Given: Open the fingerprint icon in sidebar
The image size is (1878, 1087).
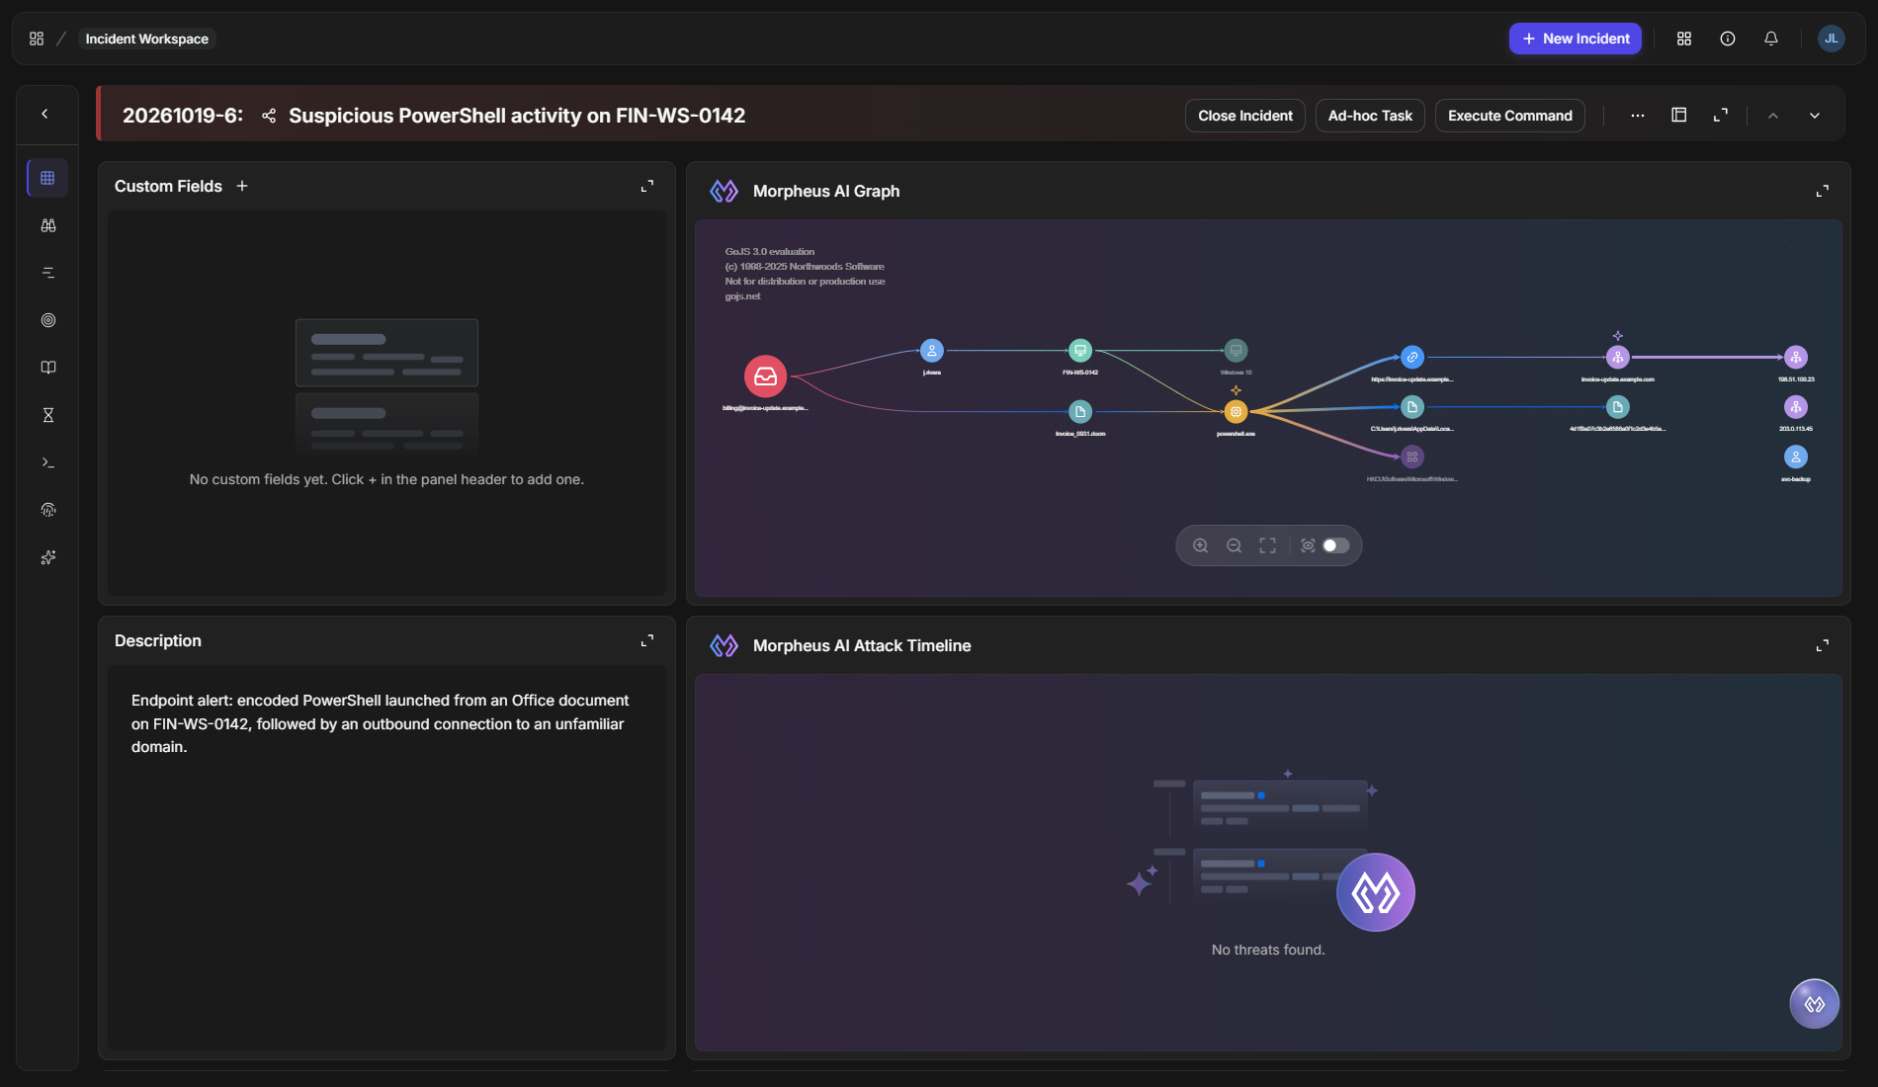Looking at the screenshot, I should [47, 510].
